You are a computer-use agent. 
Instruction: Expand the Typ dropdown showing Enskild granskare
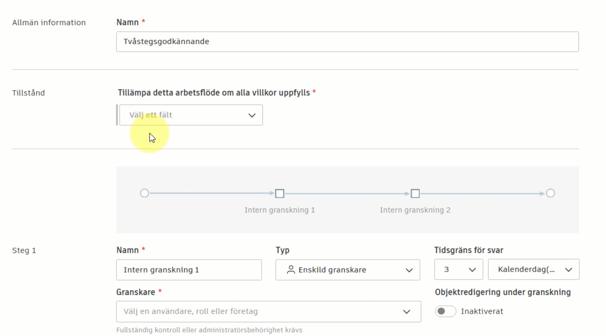point(347,269)
